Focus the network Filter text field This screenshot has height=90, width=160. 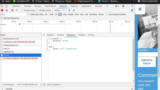pos(13,14)
